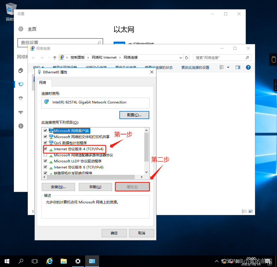The height and width of the screenshot is (267, 277).
Task: Open the system tray clock showing 20:00
Action: [x=251, y=261]
